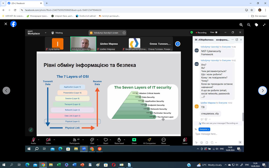This screenshot has height=168, width=269.
Task: Go to the previous photo
Action: pos(6,91)
